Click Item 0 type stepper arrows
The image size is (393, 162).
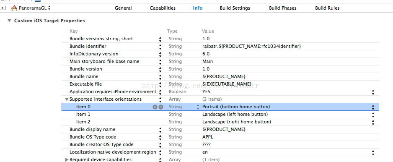point(198,107)
